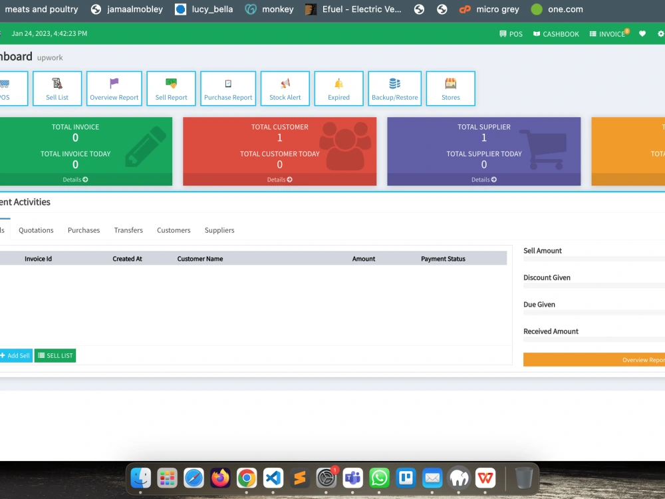Open the micro grey bookmark
This screenshot has height=499, width=665.
(489, 9)
